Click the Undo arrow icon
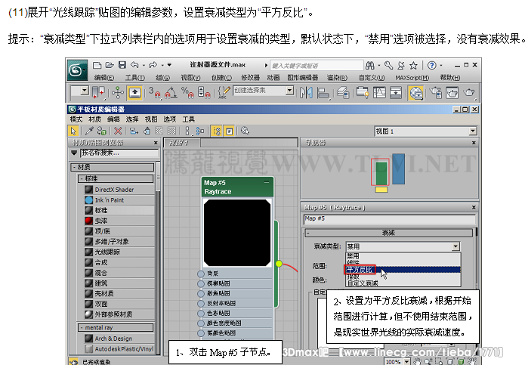This screenshot has width=525, height=365. click(x=134, y=65)
